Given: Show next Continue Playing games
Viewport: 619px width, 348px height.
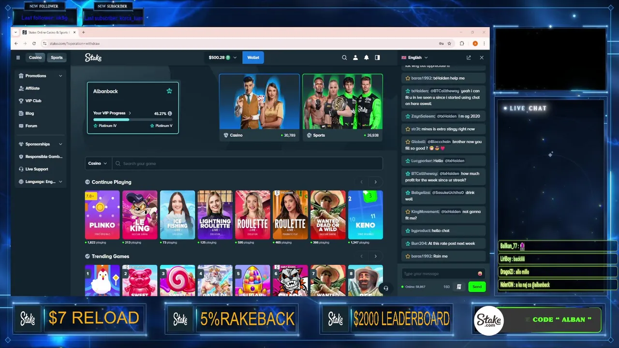Looking at the screenshot, I should click(375, 182).
